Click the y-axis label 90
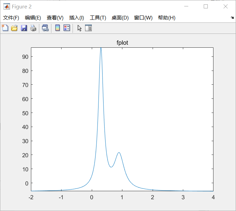The image size is (236, 211). 25,57
